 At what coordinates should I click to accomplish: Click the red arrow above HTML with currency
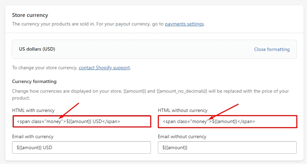(69, 110)
